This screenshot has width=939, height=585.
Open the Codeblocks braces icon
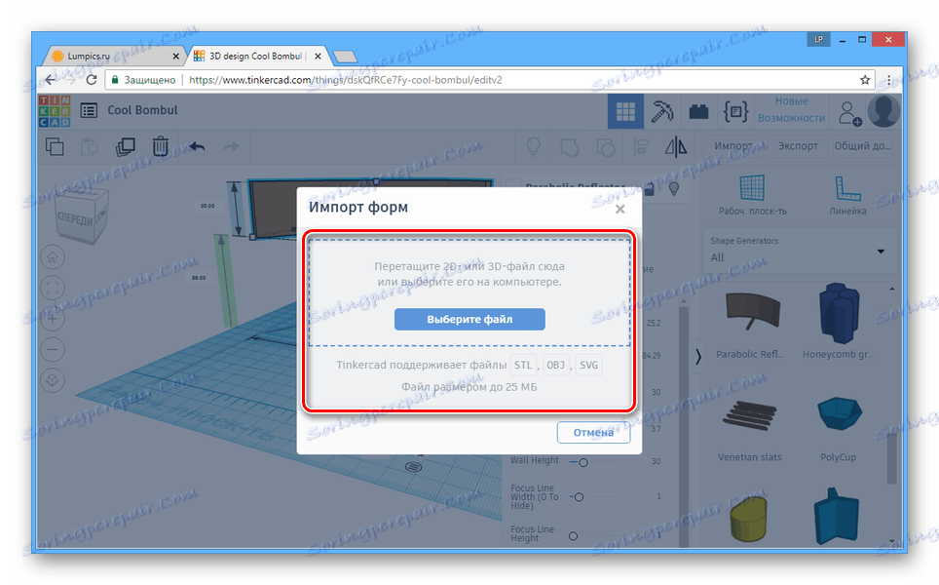coord(735,111)
